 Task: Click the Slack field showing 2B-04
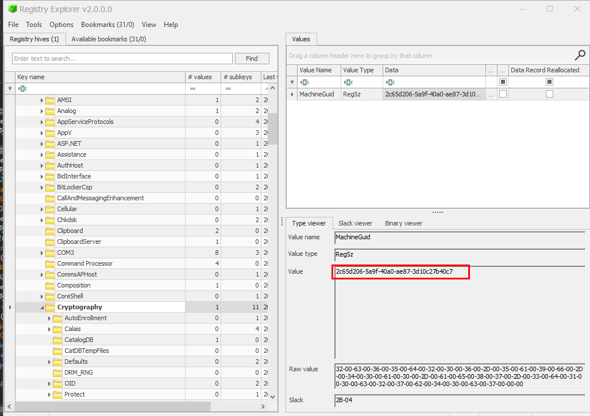pos(460,401)
